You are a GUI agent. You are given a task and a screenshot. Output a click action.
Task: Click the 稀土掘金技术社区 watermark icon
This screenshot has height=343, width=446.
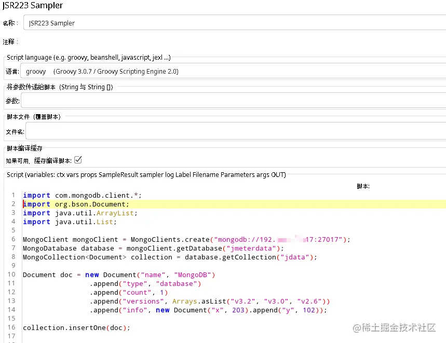pyautogui.click(x=357, y=327)
